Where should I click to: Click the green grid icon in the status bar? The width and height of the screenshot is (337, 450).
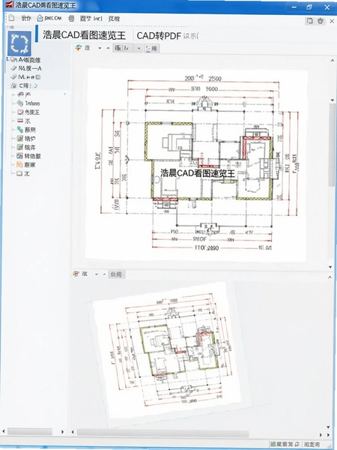tap(273, 444)
